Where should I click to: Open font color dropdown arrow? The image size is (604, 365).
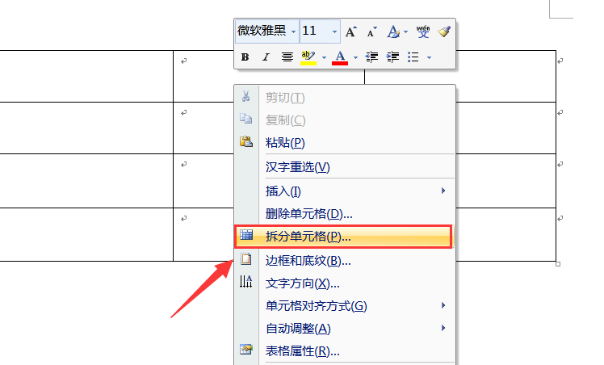click(355, 58)
